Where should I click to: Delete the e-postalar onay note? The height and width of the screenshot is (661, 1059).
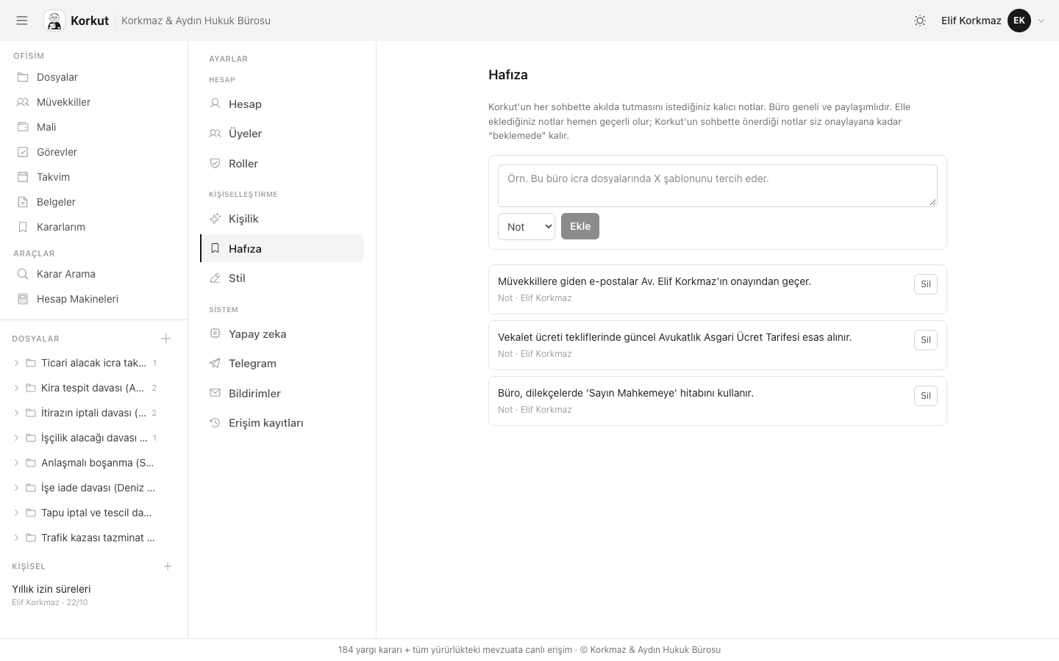point(926,284)
